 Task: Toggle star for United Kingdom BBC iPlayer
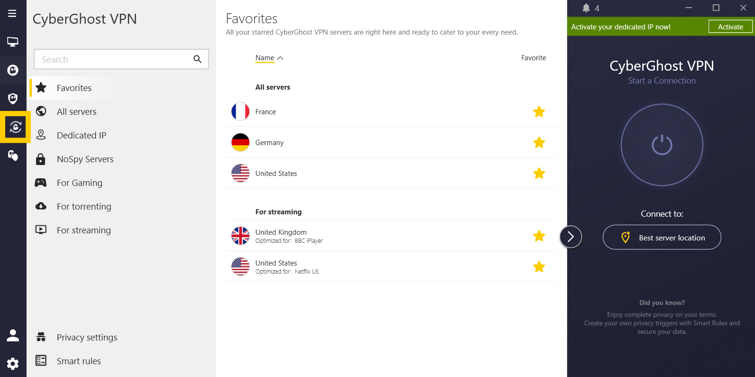click(539, 236)
